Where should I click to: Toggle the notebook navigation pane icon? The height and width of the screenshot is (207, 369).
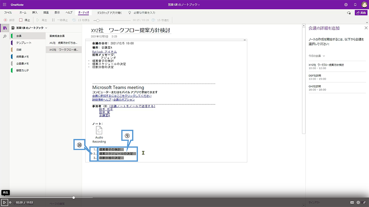tap(5, 28)
